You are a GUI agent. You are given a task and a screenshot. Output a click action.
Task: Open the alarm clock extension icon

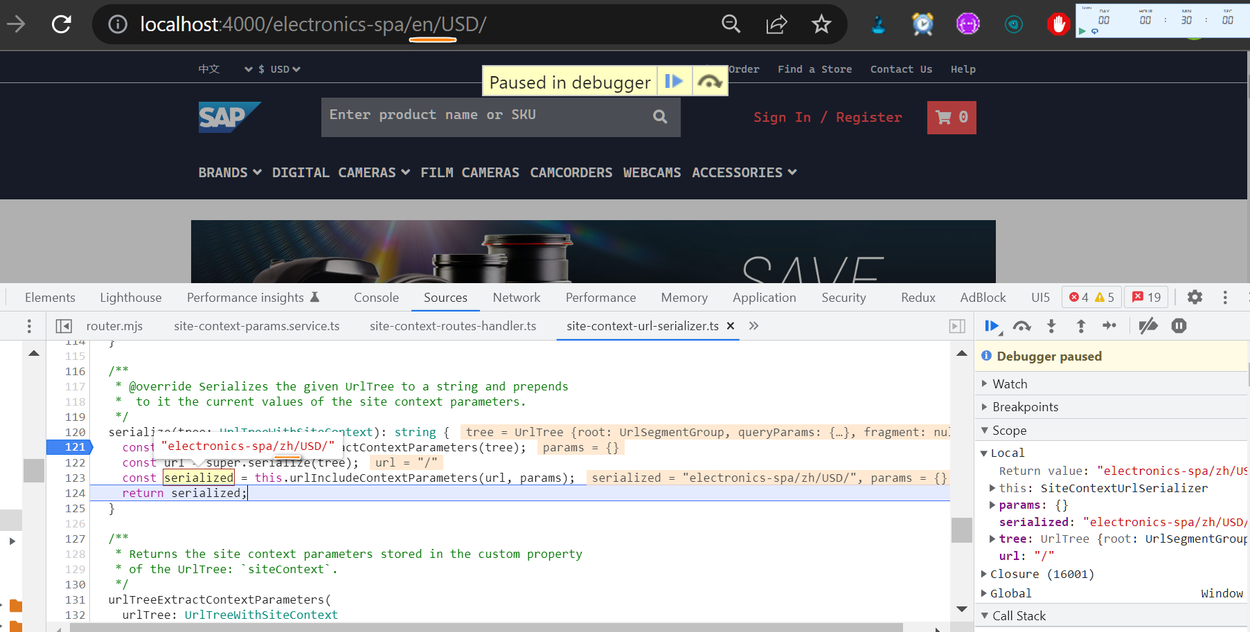click(x=922, y=24)
